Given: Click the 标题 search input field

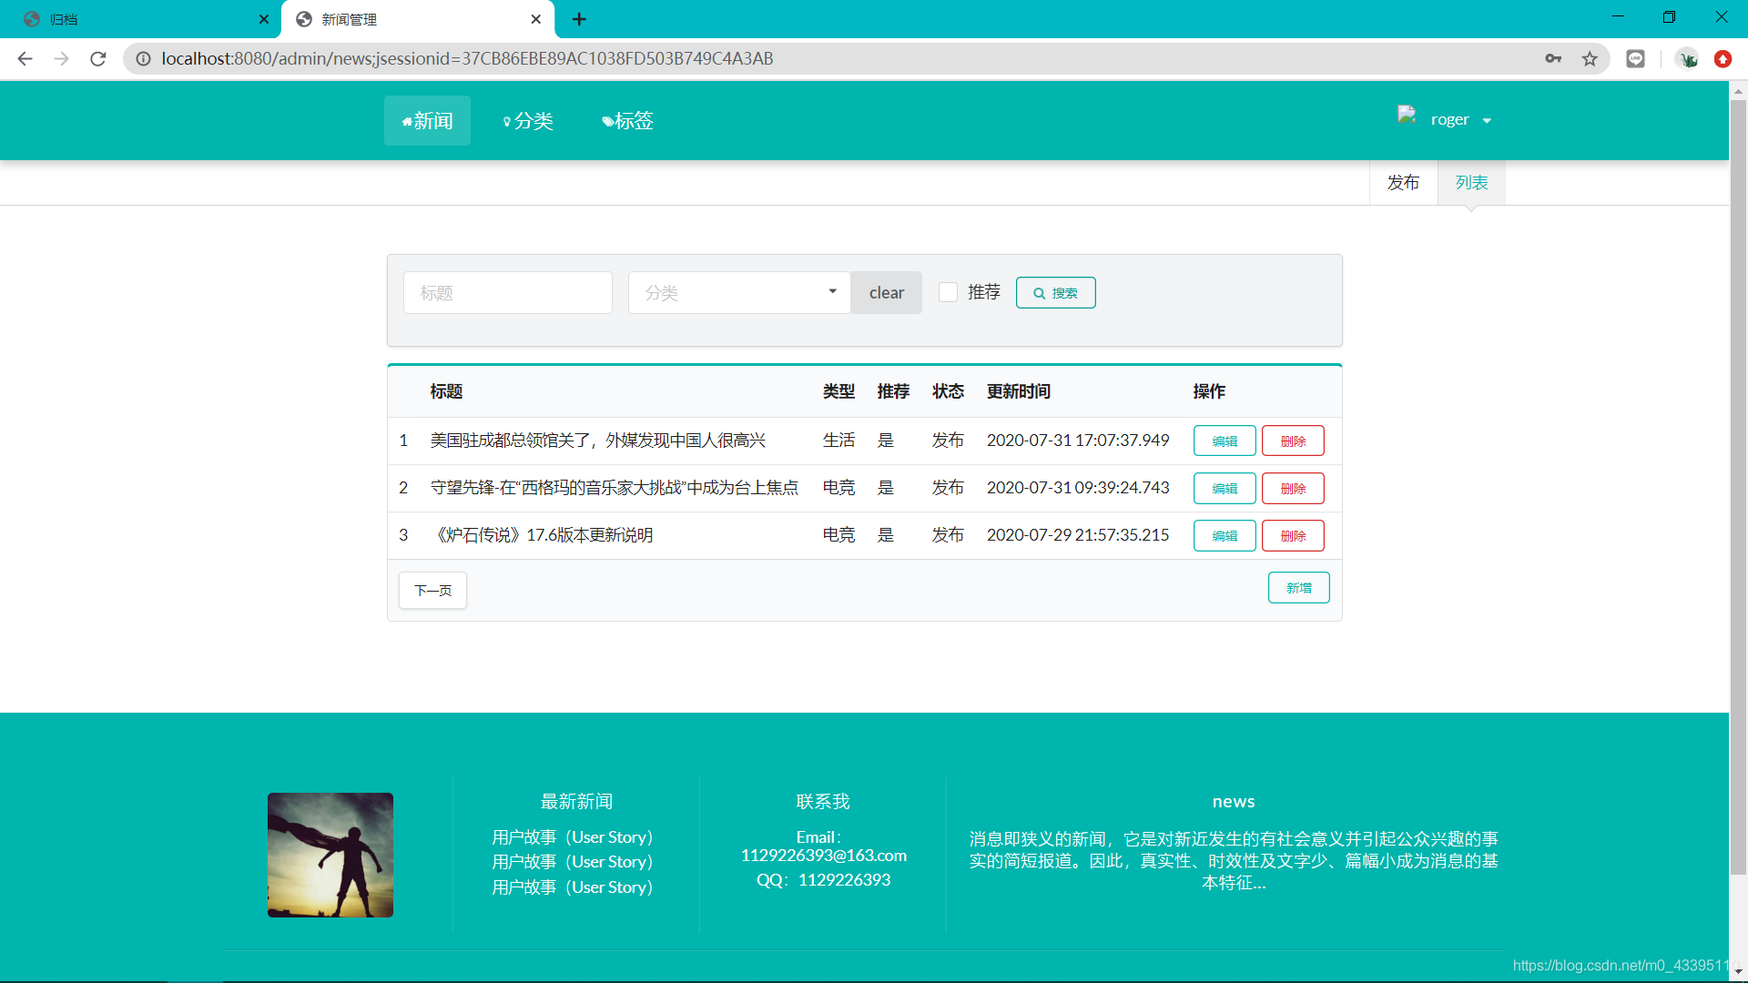Looking at the screenshot, I should [507, 293].
